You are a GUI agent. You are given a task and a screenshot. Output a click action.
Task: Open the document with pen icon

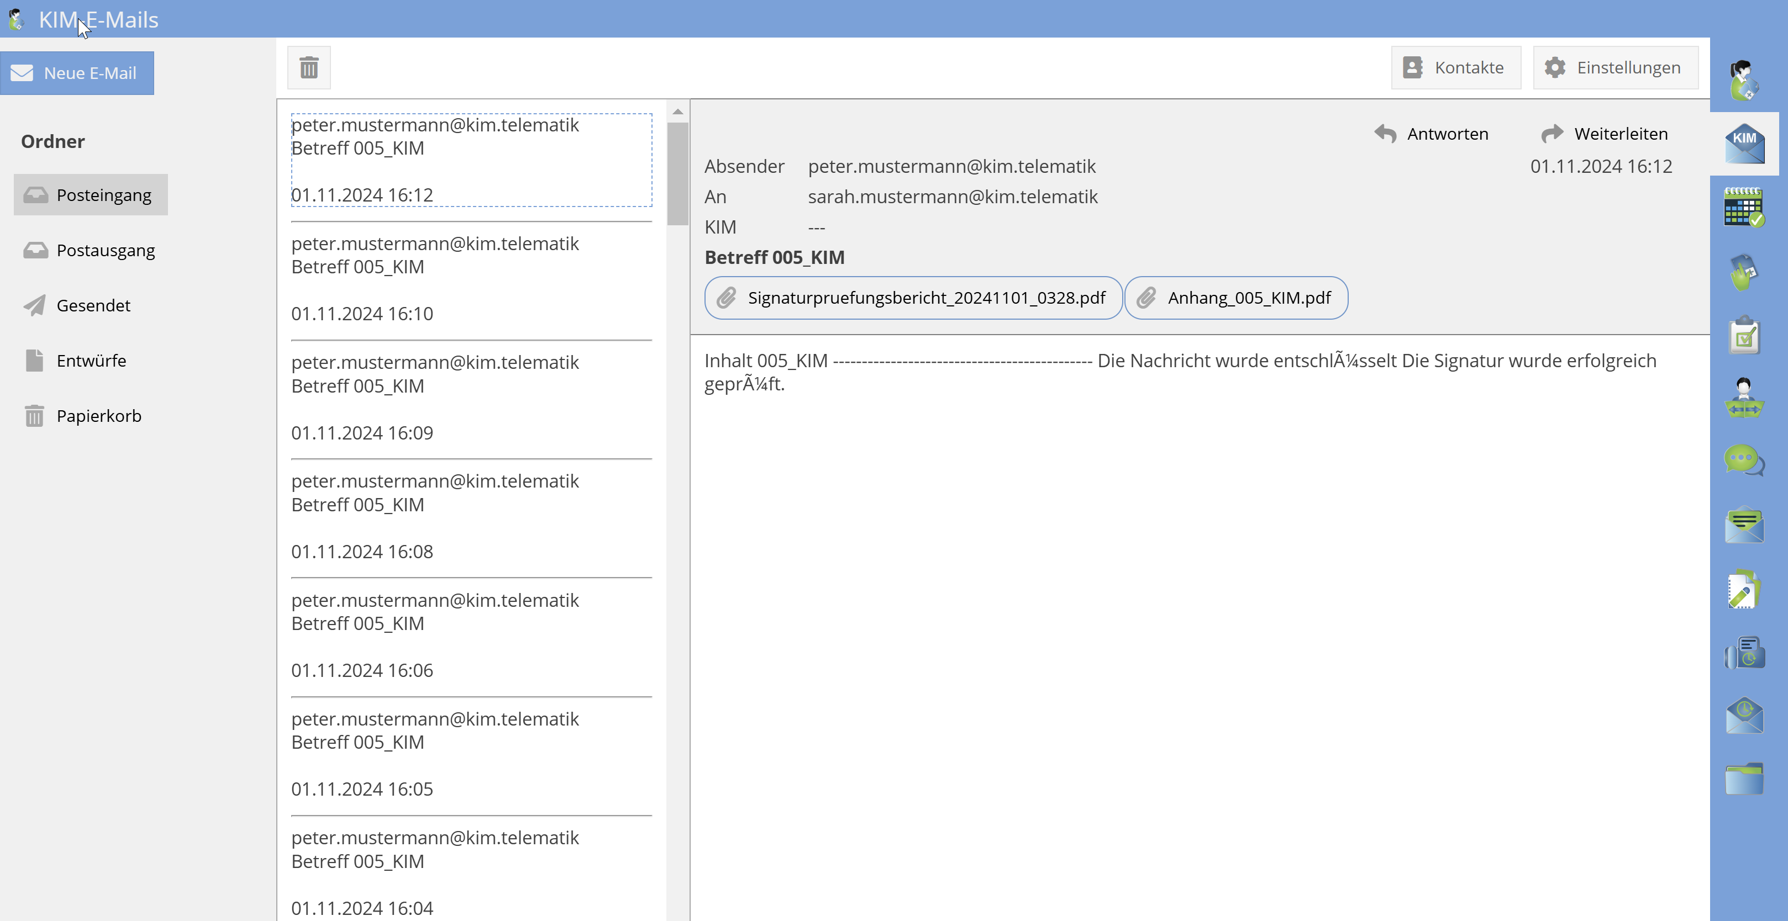[1744, 590]
